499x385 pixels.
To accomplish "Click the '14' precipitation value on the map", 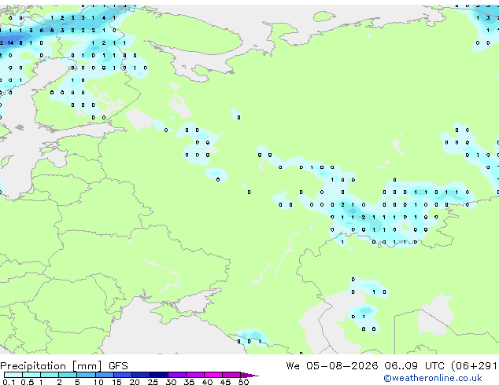I will click(x=10, y=43).
